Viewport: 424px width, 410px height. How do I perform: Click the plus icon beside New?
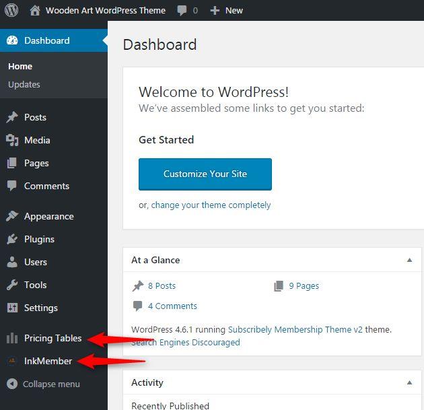coord(215,11)
